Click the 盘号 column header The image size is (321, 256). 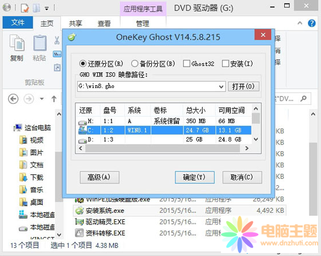tap(112, 110)
